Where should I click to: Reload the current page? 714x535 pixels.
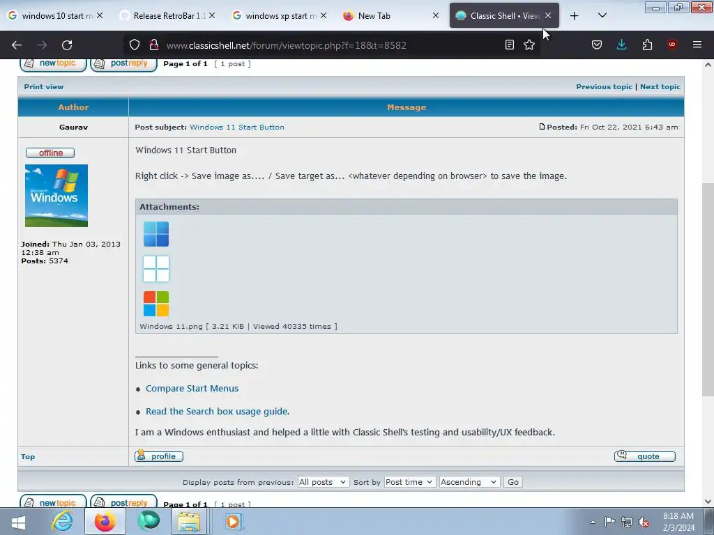(x=67, y=45)
